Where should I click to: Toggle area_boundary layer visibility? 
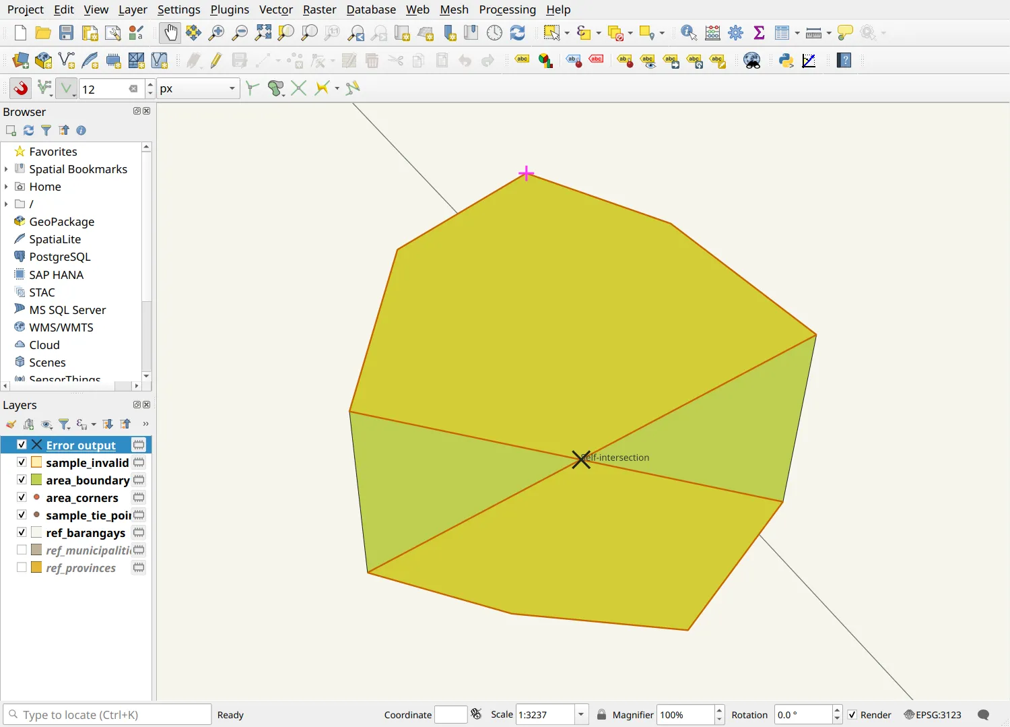pyautogui.click(x=22, y=480)
